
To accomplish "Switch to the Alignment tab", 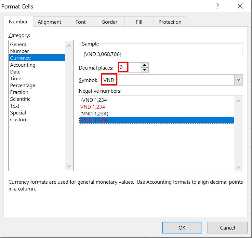I will pos(49,22).
